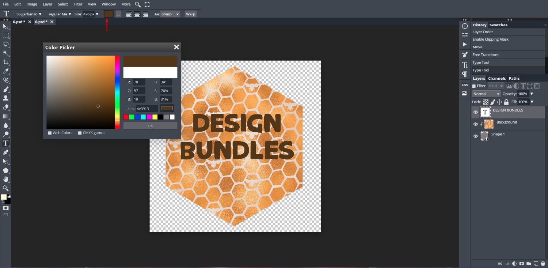Screen dimensions: 548x268
Task: Click the rainbow hue slider strip
Action: pos(117,92)
